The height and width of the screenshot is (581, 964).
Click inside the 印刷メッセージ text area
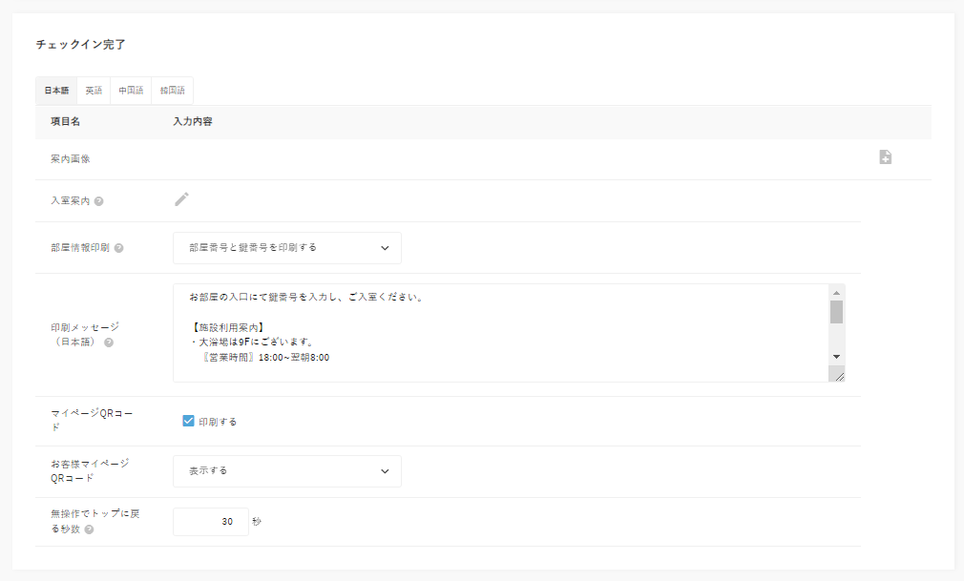pos(496,332)
